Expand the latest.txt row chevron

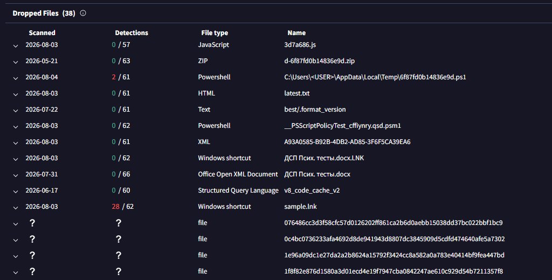pos(16,94)
